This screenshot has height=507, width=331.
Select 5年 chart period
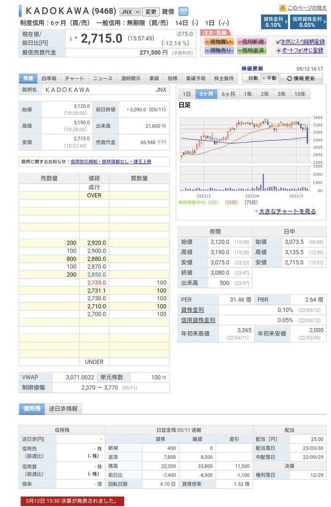click(282, 94)
